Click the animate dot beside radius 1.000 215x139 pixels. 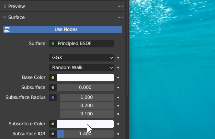(118, 97)
